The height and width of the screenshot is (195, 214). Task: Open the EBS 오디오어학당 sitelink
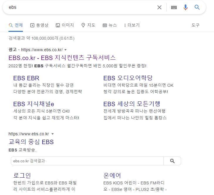128,78
